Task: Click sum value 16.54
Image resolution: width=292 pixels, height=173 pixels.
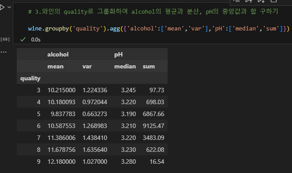Action: click(x=157, y=162)
